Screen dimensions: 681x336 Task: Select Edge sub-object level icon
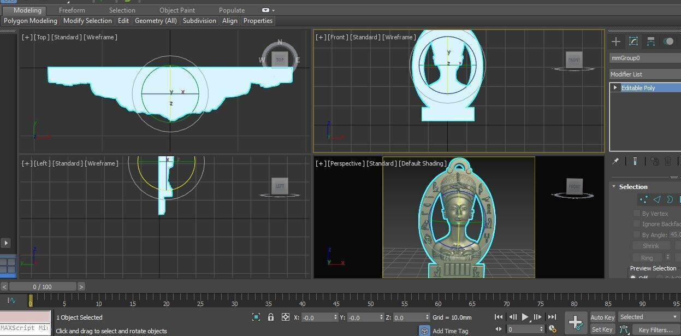[x=657, y=199]
